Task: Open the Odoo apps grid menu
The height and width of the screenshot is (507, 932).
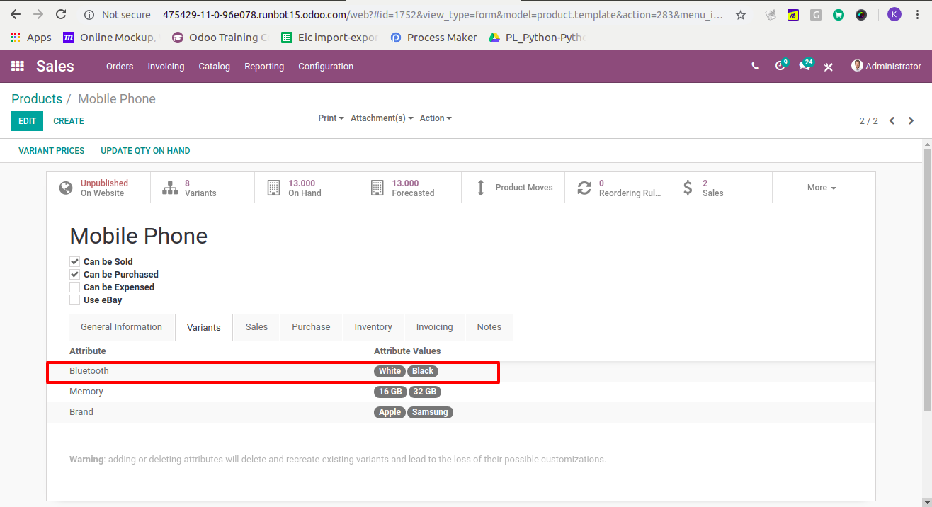Action: coord(18,66)
